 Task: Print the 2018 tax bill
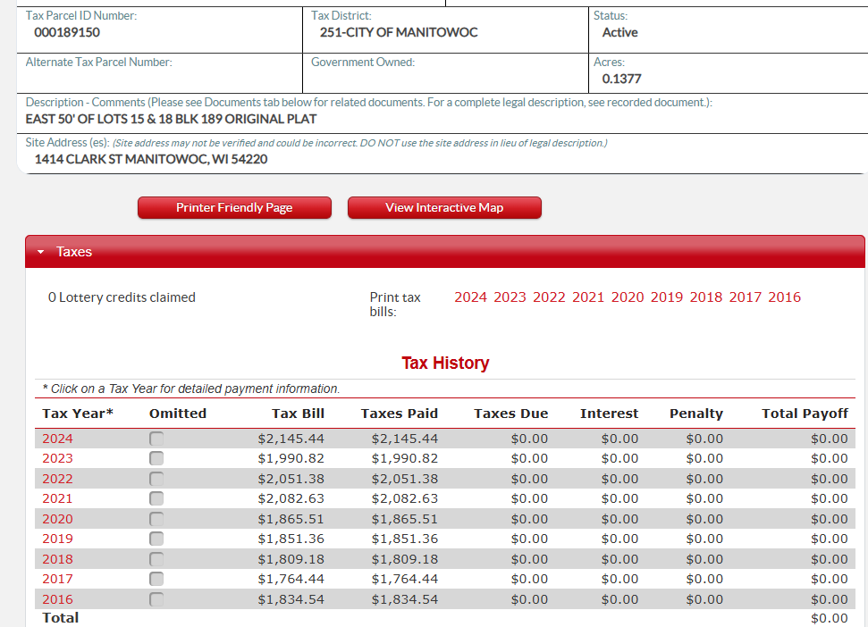[x=706, y=297]
